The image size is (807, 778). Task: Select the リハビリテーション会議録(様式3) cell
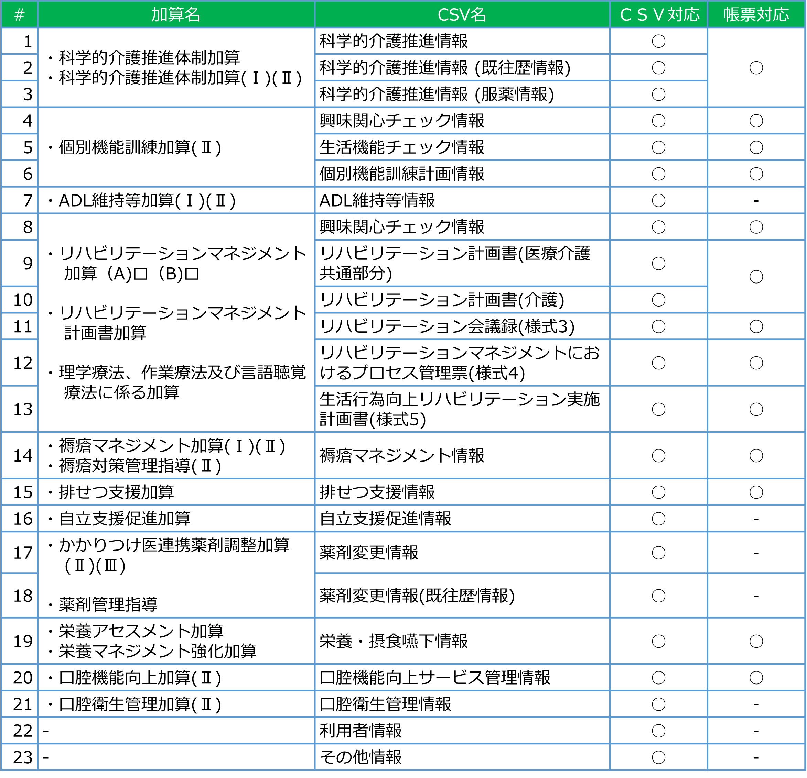[462, 326]
